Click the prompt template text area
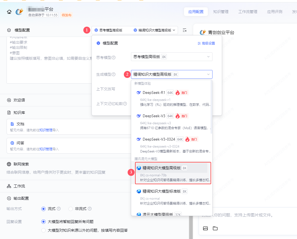This screenshot has height=239, width=297. pos(49,60)
